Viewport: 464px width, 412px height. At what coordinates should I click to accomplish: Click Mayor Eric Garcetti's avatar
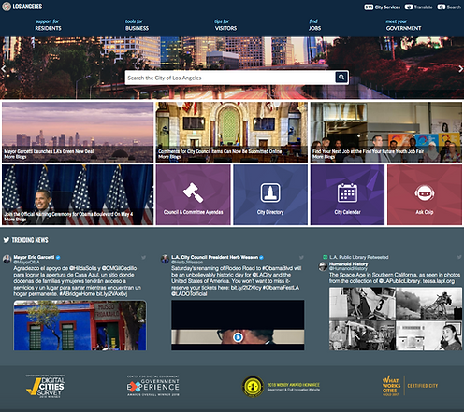coord(7,259)
